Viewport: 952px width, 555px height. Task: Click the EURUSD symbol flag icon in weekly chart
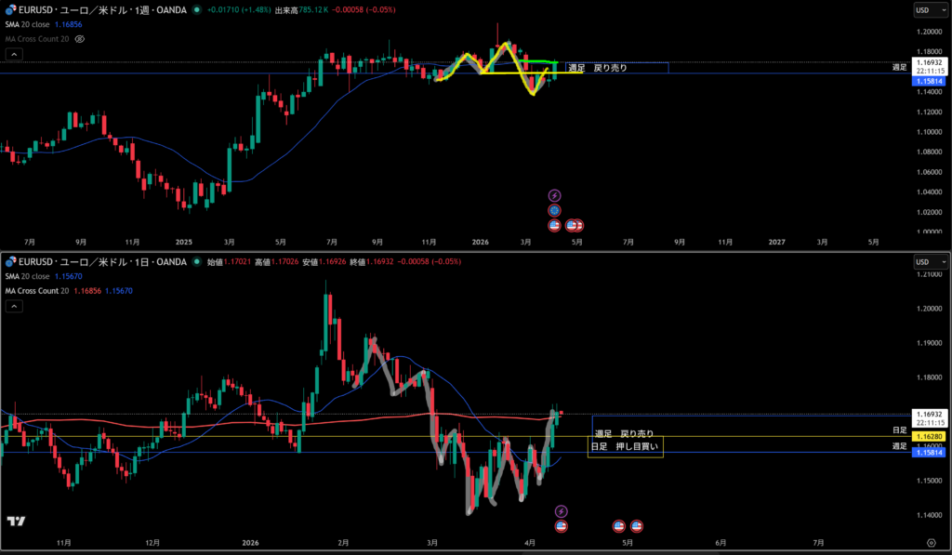10,10
